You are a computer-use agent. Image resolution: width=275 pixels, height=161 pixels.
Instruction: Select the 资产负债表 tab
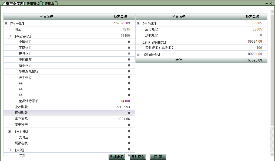14,4
